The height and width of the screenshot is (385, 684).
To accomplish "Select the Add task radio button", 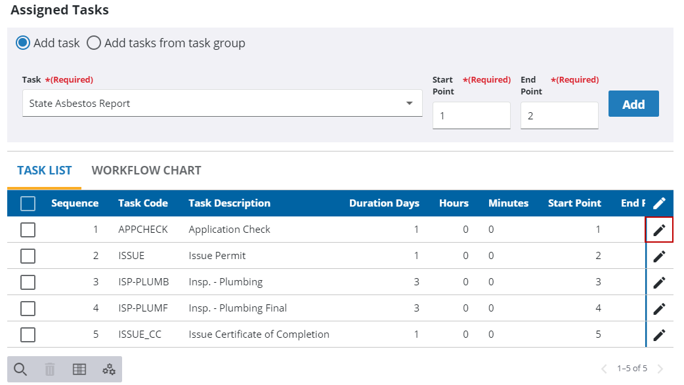I will (x=23, y=43).
